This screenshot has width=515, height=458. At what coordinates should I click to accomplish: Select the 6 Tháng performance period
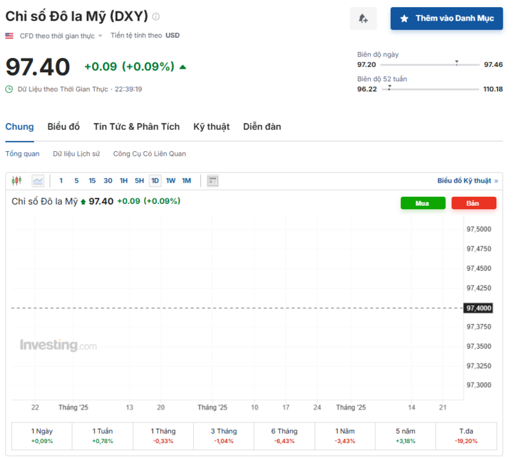point(284,435)
